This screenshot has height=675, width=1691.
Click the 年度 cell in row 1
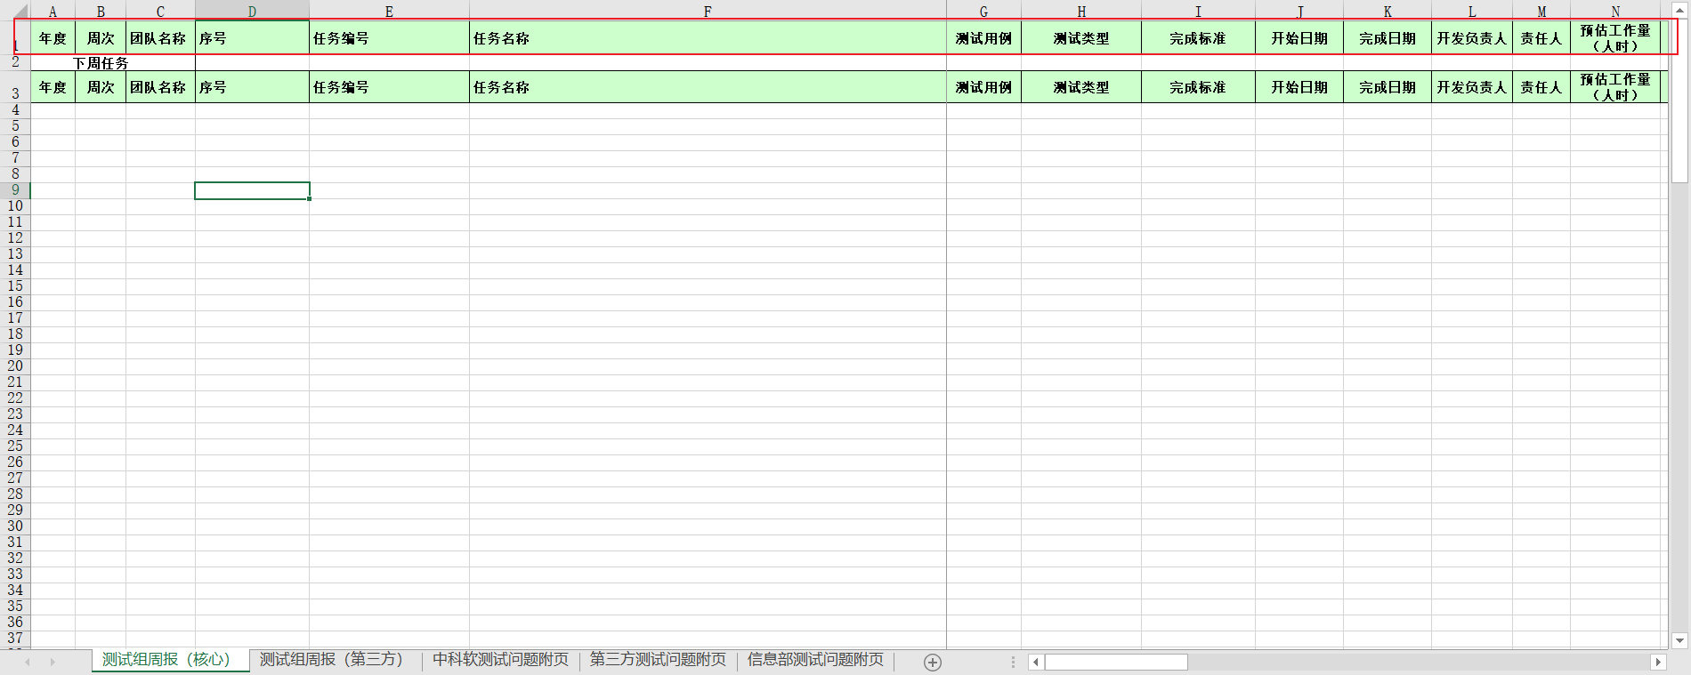click(x=53, y=38)
